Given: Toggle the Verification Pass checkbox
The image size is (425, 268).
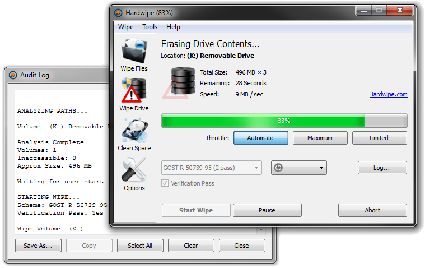Looking at the screenshot, I should tap(165, 183).
